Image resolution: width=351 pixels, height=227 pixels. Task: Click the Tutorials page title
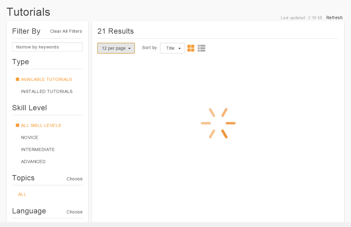tap(28, 12)
